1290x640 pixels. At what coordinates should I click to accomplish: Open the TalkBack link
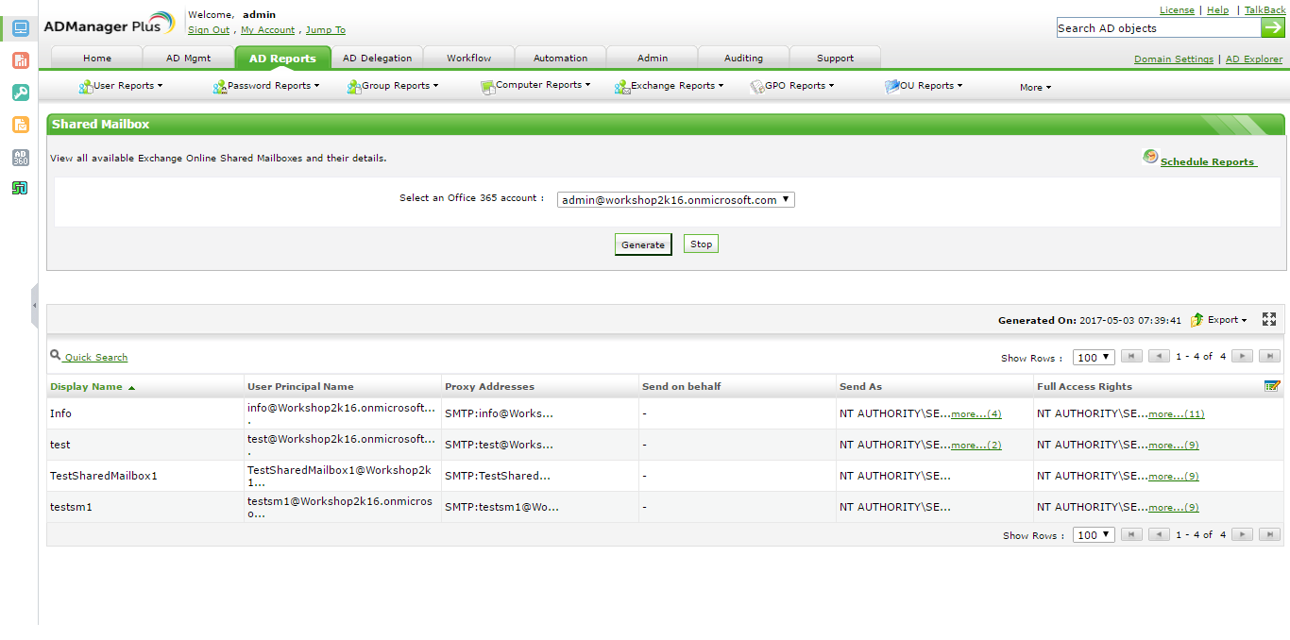tap(1265, 10)
